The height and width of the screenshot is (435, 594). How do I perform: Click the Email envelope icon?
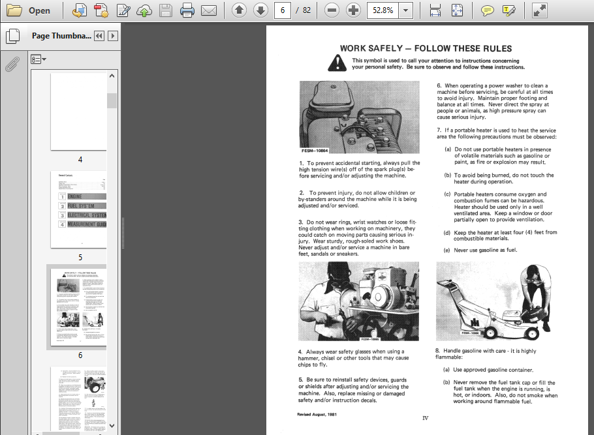click(x=209, y=10)
